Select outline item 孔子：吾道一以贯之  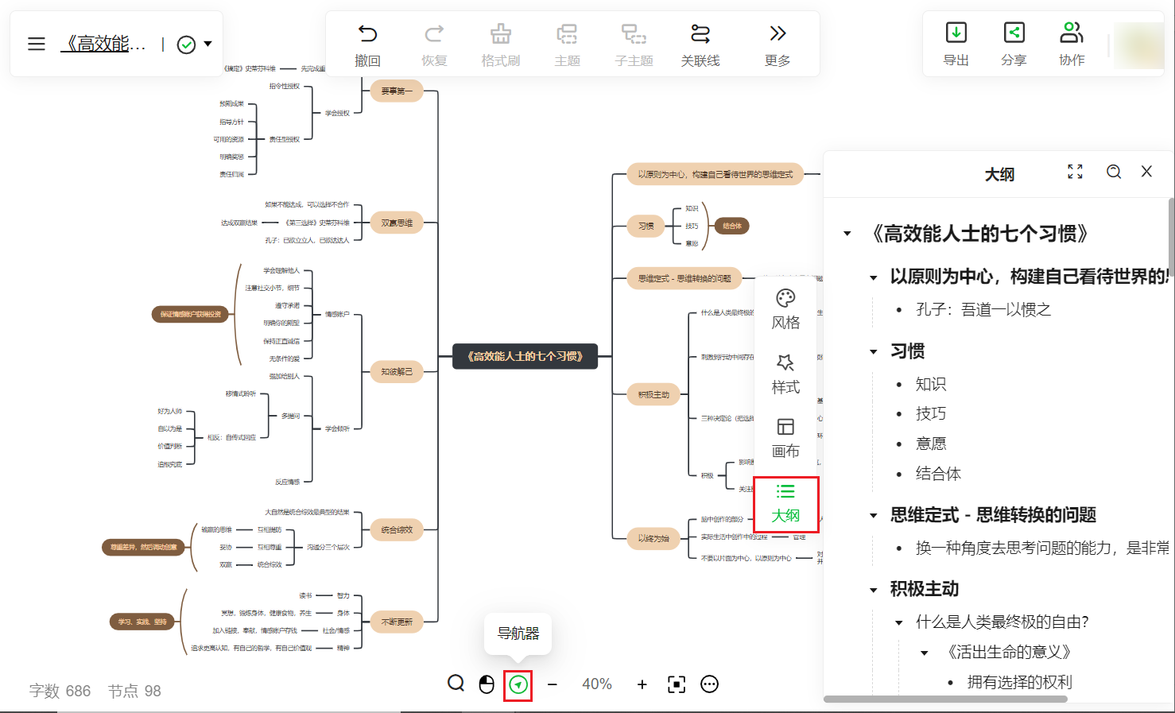(x=983, y=309)
